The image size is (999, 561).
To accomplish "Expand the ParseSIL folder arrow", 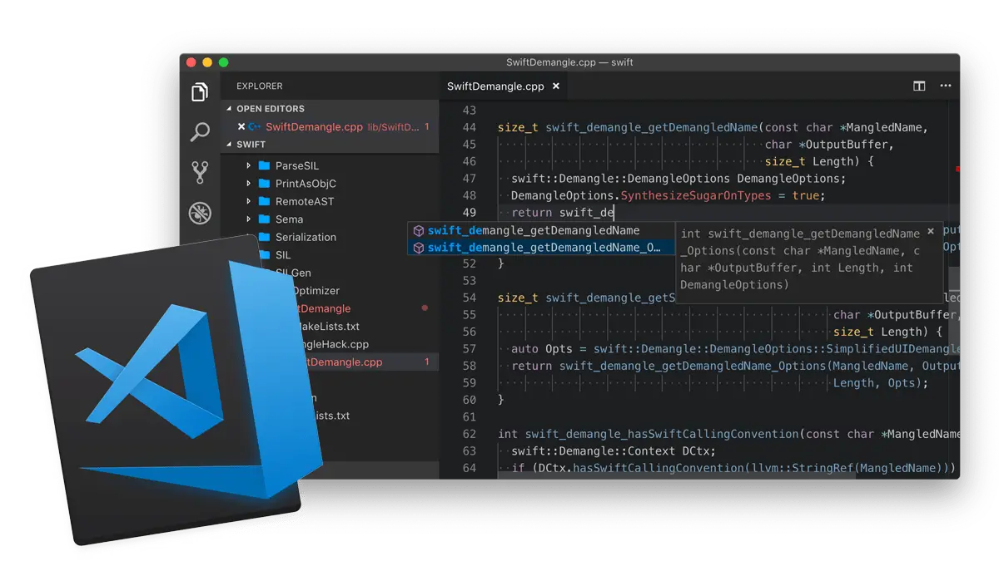I will (248, 165).
